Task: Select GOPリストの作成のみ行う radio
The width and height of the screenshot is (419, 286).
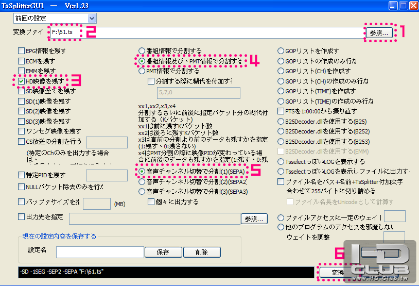Action: pos(281,61)
